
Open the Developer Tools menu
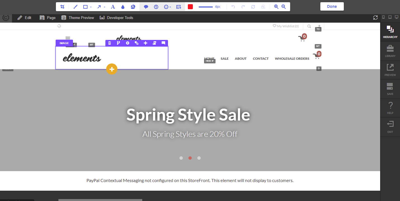117,18
